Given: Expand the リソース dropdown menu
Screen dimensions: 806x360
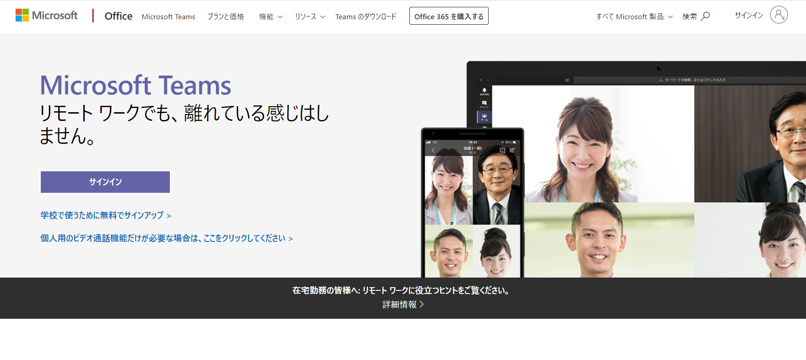Looking at the screenshot, I should click(310, 16).
